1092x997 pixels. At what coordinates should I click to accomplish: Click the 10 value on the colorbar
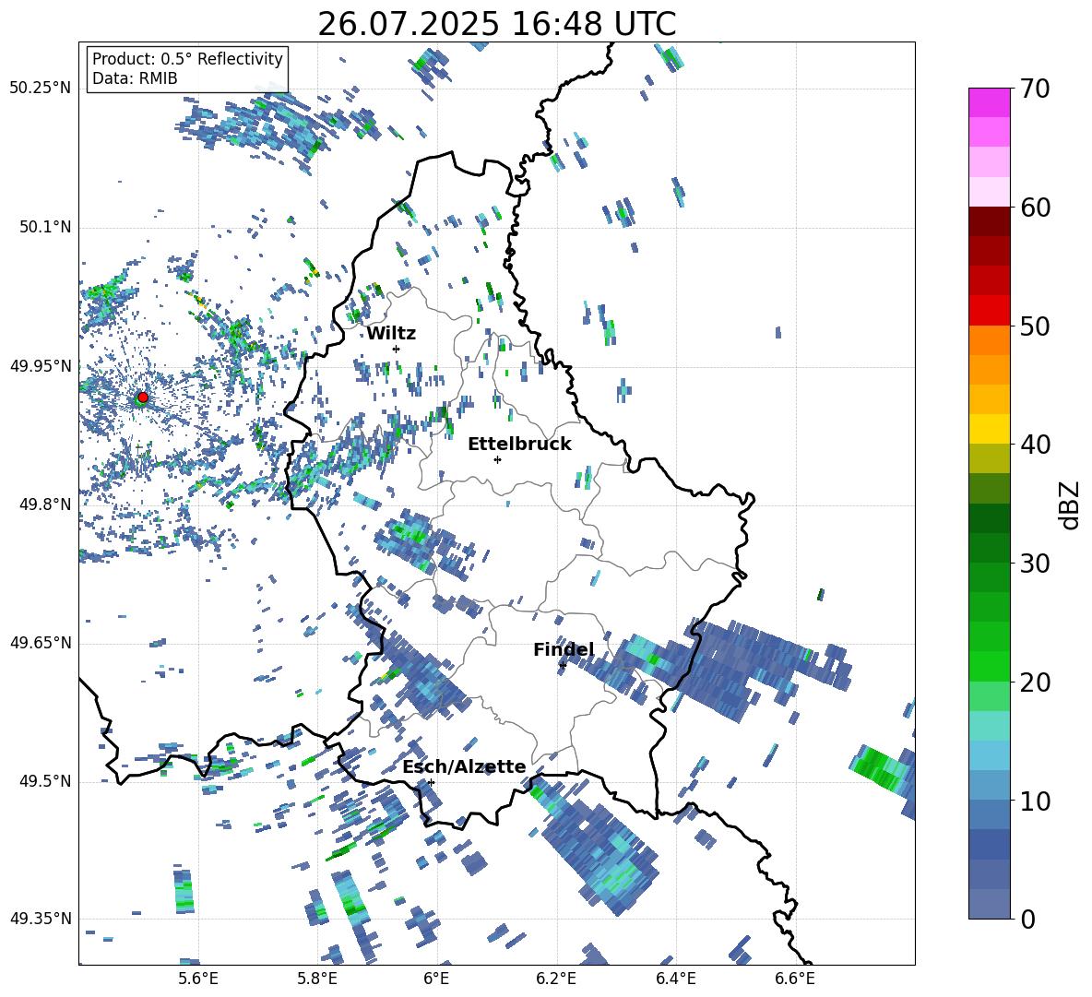[1035, 801]
